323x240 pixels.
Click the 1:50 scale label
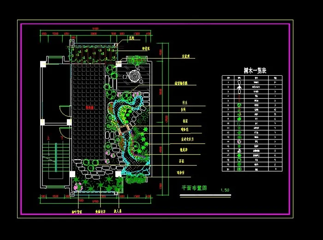click(225, 190)
